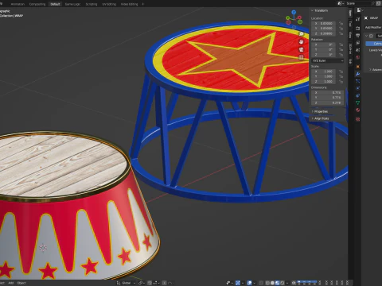Click the pan hand viewport icon
This screenshot has height=286, width=382.
[x=301, y=41]
